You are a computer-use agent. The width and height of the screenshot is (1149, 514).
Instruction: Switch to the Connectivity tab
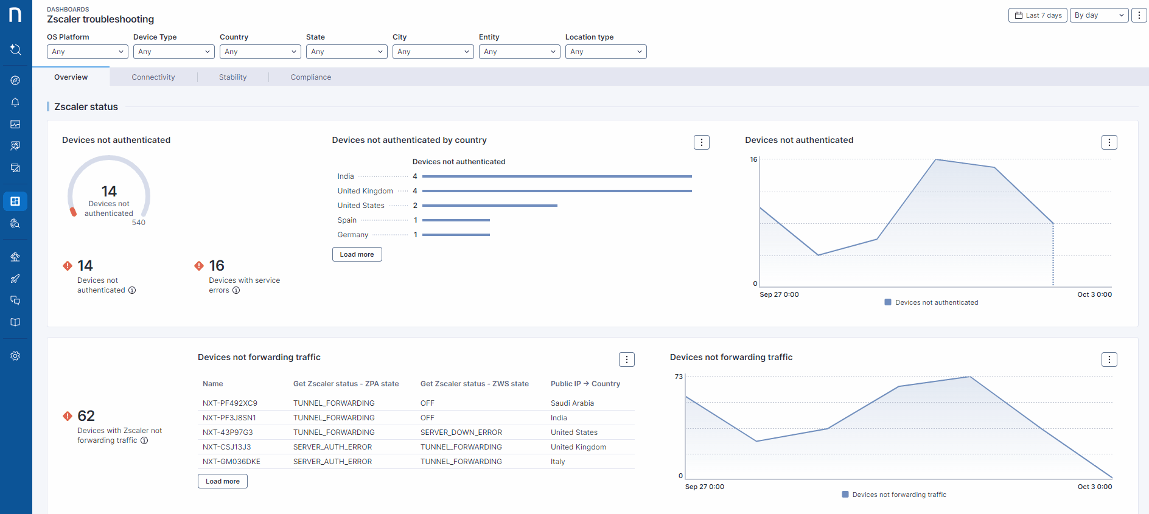pyautogui.click(x=153, y=77)
